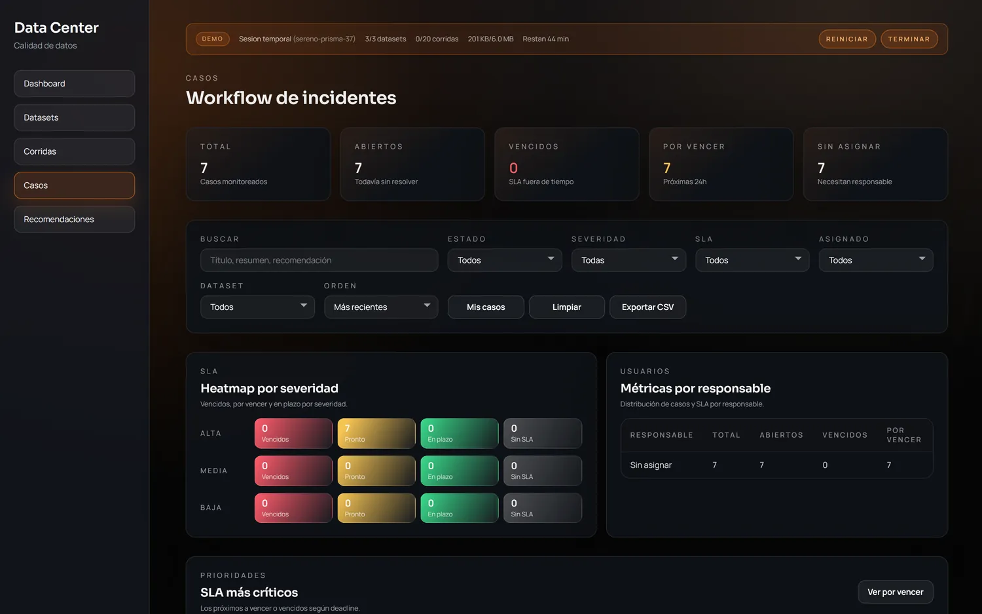
Task: Click the BAJA Pronto heatmap cell
Action: (x=376, y=508)
